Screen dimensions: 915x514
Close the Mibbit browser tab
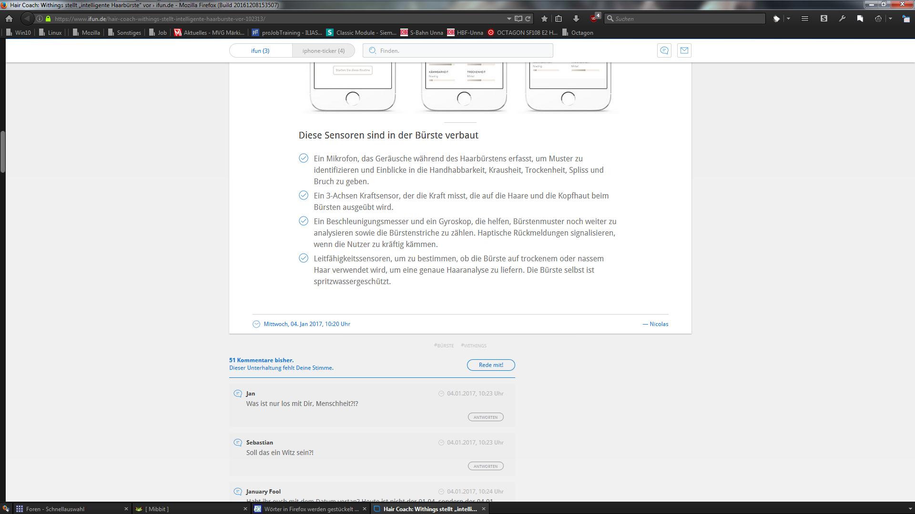pos(245,509)
